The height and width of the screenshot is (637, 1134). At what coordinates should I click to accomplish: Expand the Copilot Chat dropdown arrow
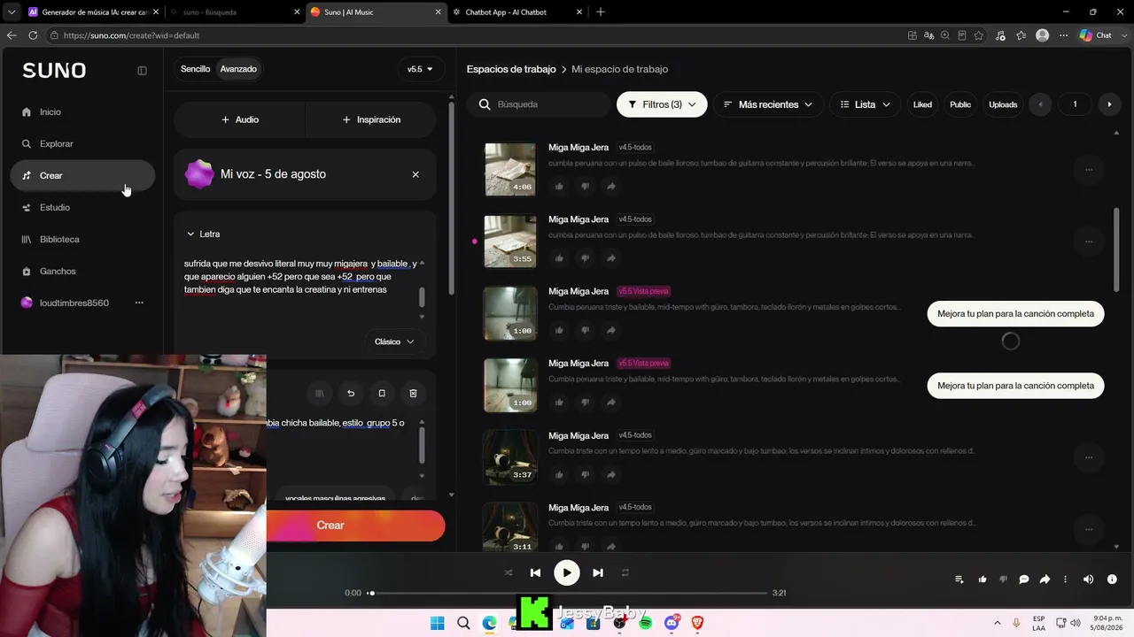[1123, 35]
